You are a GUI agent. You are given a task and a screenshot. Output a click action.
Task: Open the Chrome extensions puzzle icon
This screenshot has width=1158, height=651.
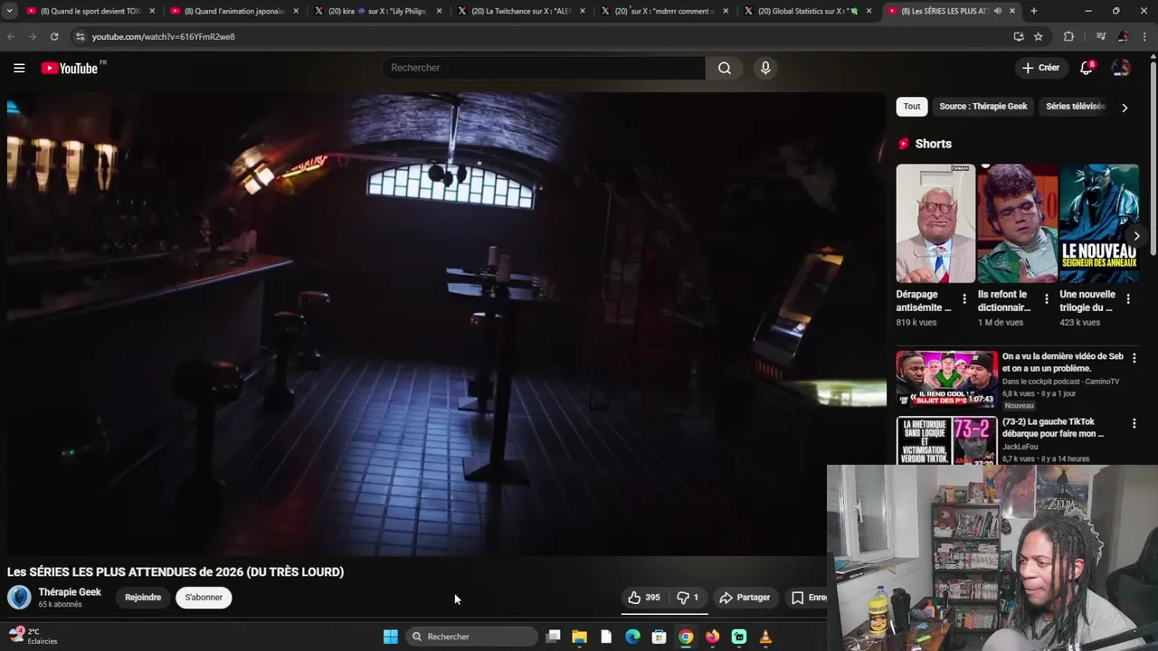click(1068, 36)
